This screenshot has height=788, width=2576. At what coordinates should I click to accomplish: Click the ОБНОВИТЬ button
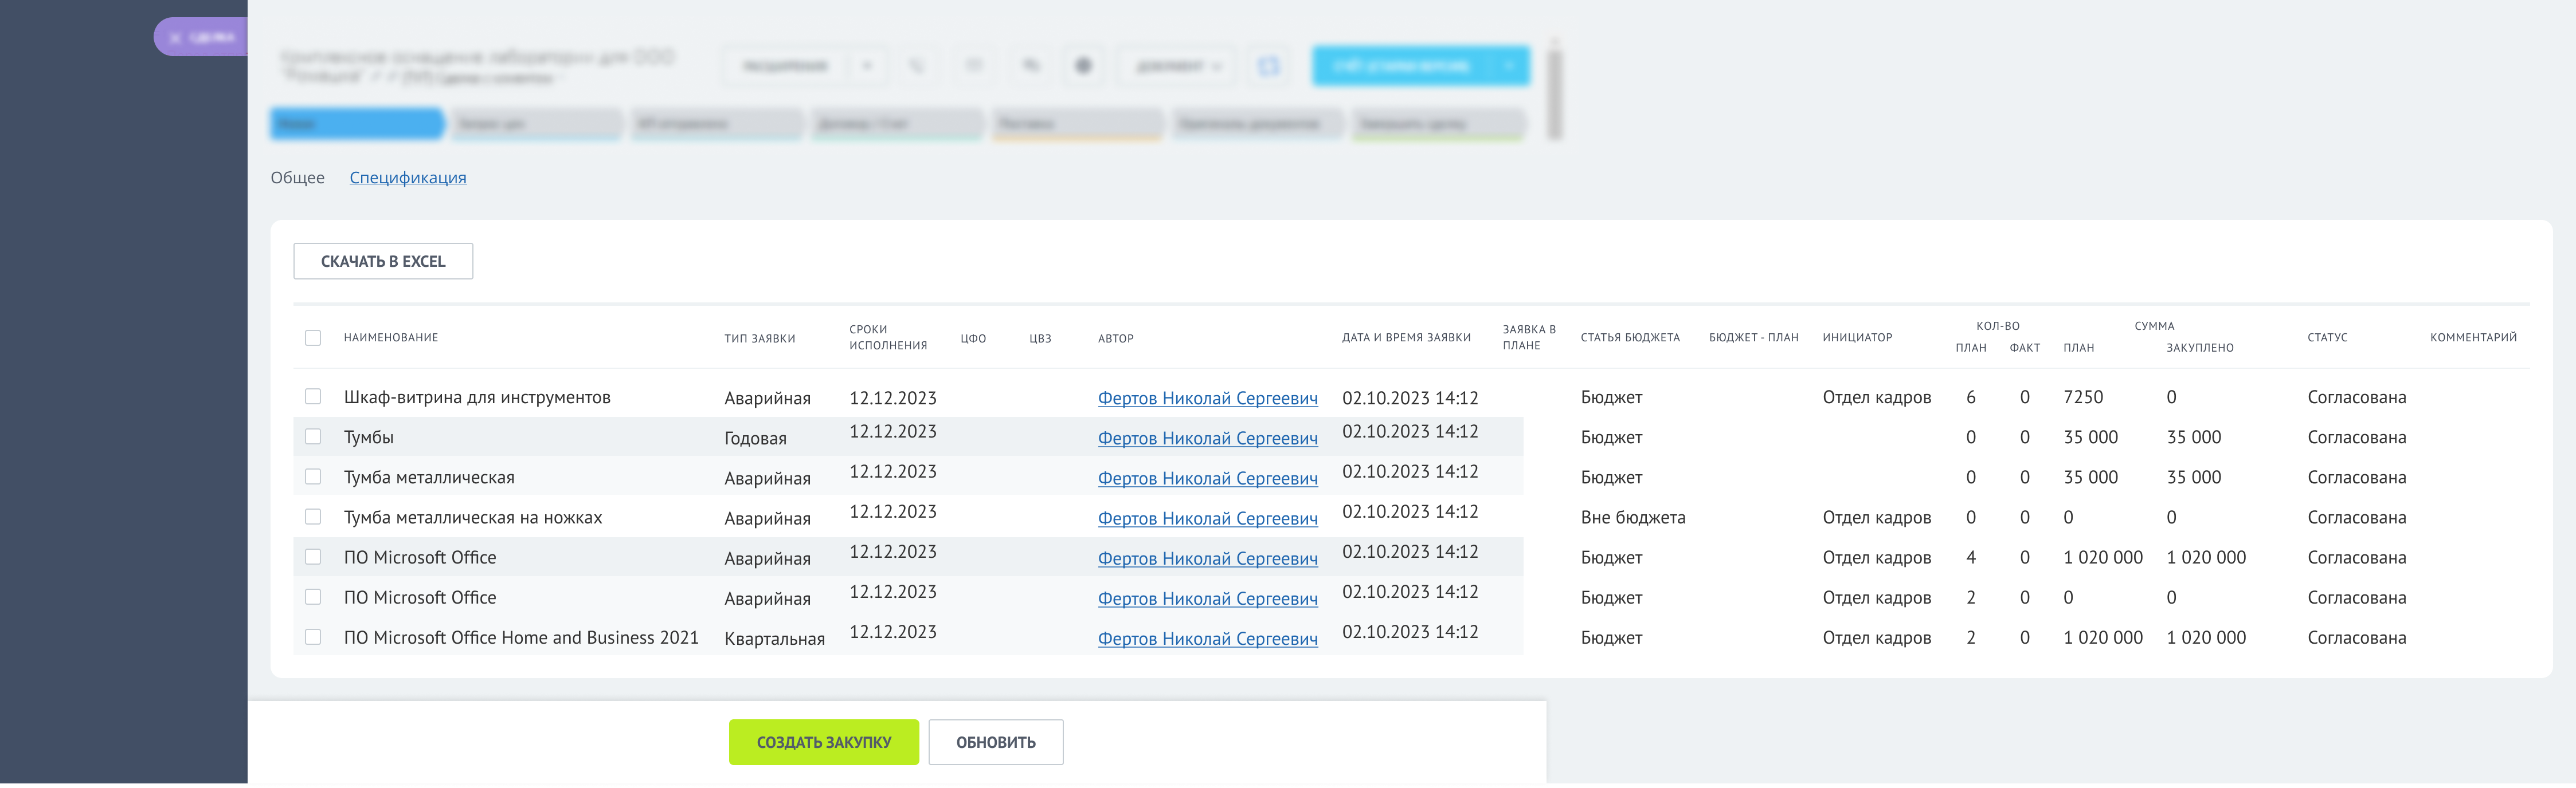tap(995, 742)
